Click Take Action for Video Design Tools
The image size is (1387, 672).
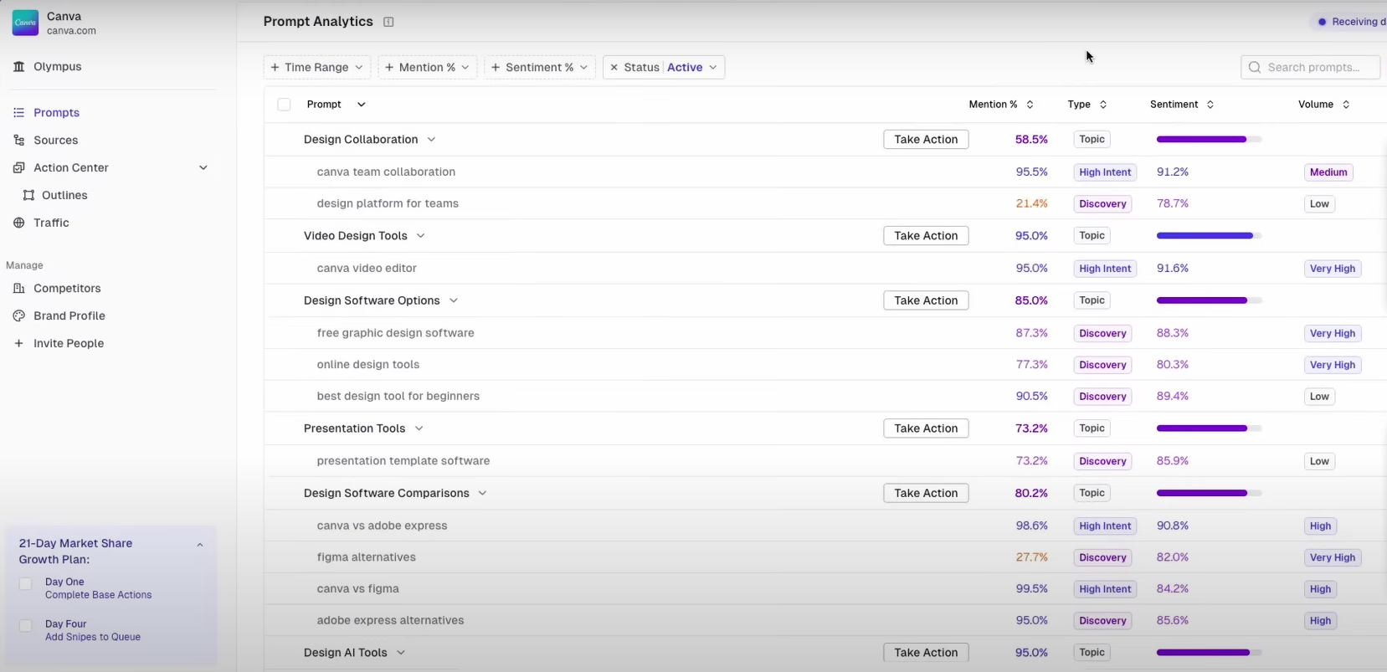pyautogui.click(x=925, y=236)
